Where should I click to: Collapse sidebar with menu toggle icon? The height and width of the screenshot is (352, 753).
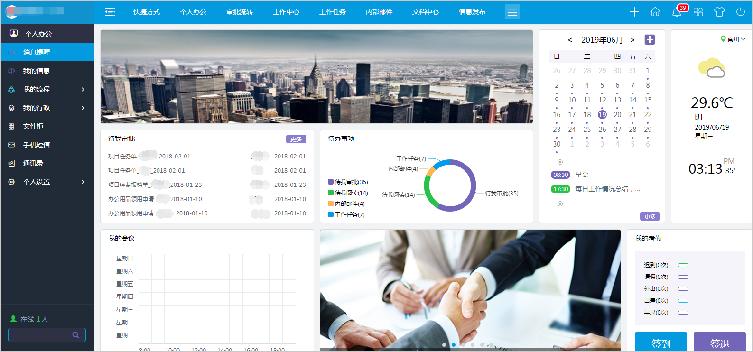[x=110, y=12]
